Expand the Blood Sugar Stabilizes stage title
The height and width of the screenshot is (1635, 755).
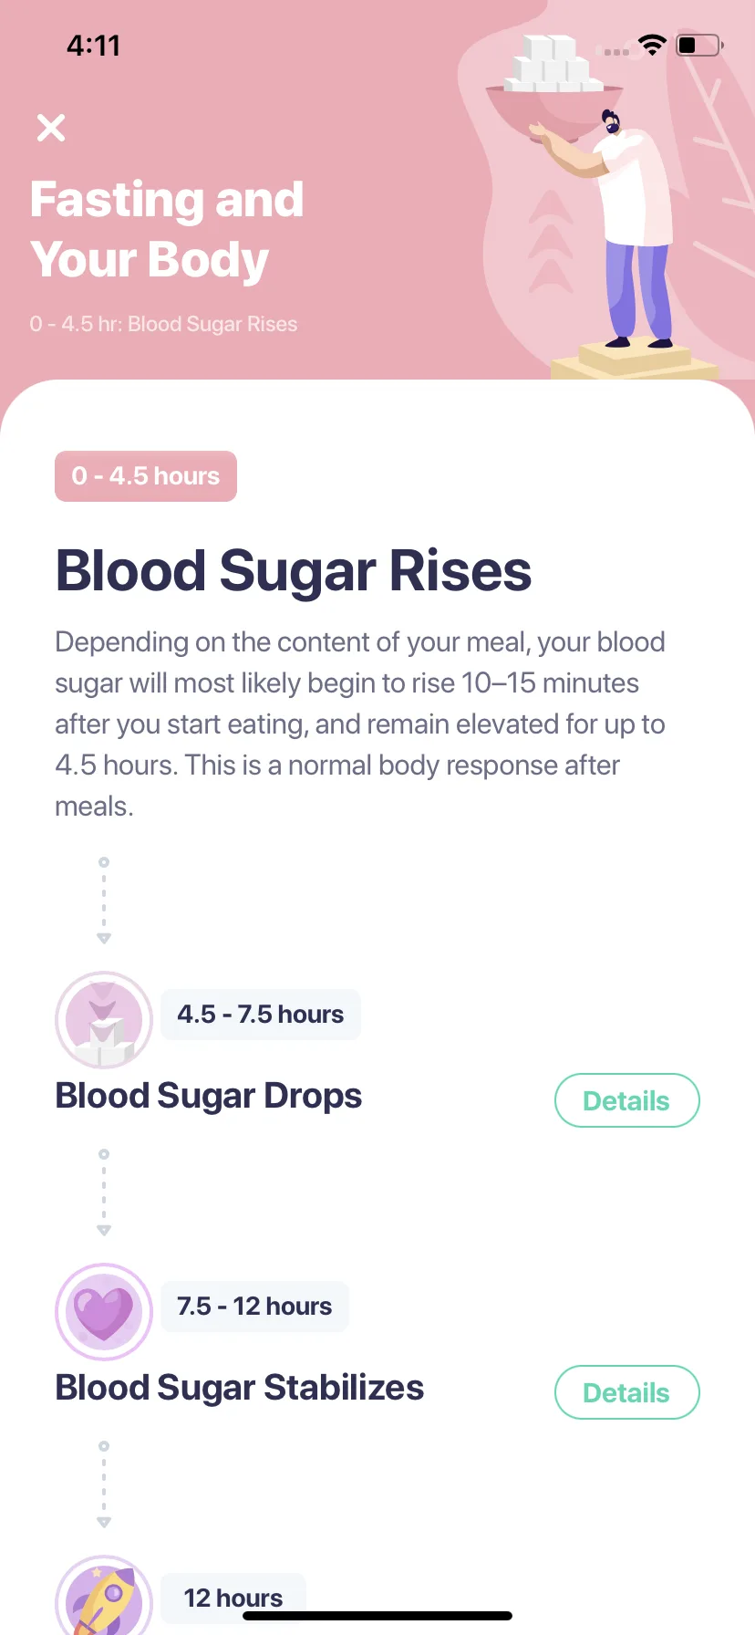pos(240,1388)
